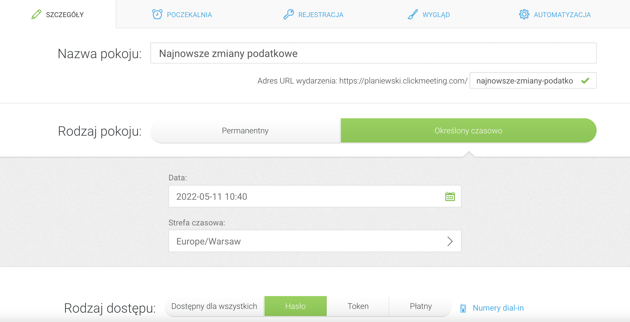Click the phone icon near dial-in numbers

[x=463, y=308]
